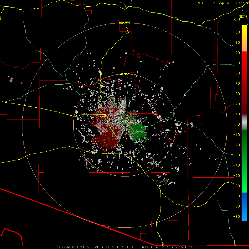Click the 22:09 timestamp in caption

(186, 247)
